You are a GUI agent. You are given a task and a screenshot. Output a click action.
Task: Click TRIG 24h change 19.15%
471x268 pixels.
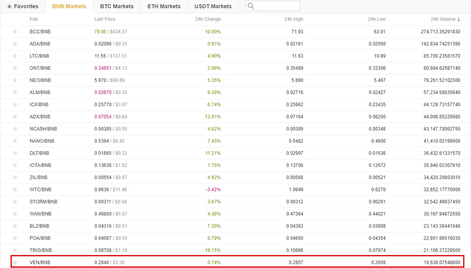point(213,250)
